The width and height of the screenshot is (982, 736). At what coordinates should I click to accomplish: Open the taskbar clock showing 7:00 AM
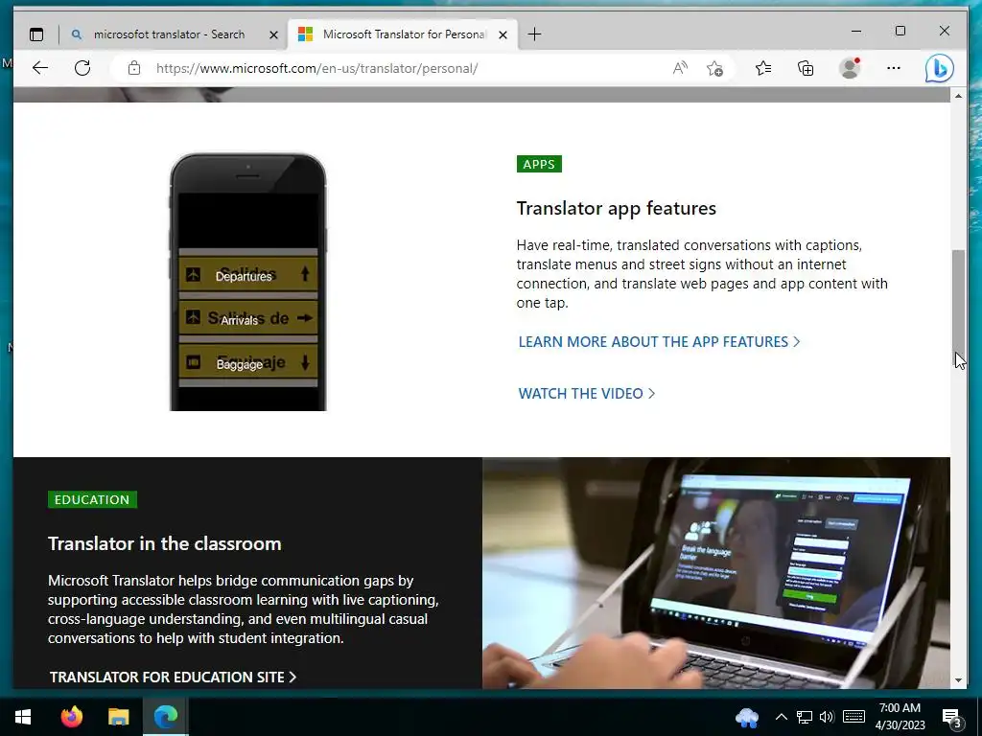(900, 717)
